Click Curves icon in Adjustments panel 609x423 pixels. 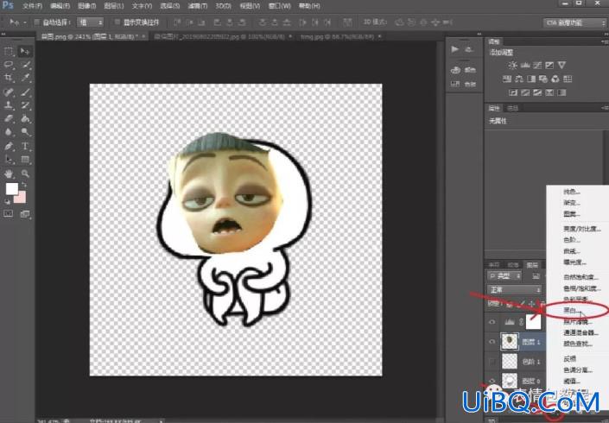coord(537,66)
